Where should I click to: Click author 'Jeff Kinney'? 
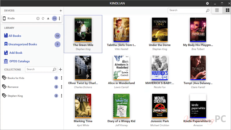[x=121, y=126]
